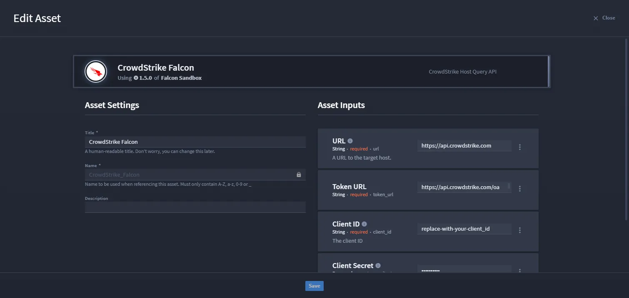The height and width of the screenshot is (298, 629).
Task: Click the 'The client ID' description
Action: pos(347,241)
